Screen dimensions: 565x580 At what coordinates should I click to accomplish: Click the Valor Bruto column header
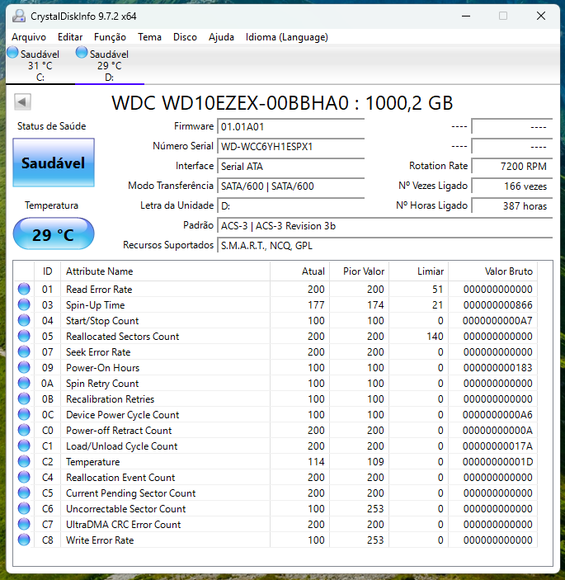click(x=507, y=271)
